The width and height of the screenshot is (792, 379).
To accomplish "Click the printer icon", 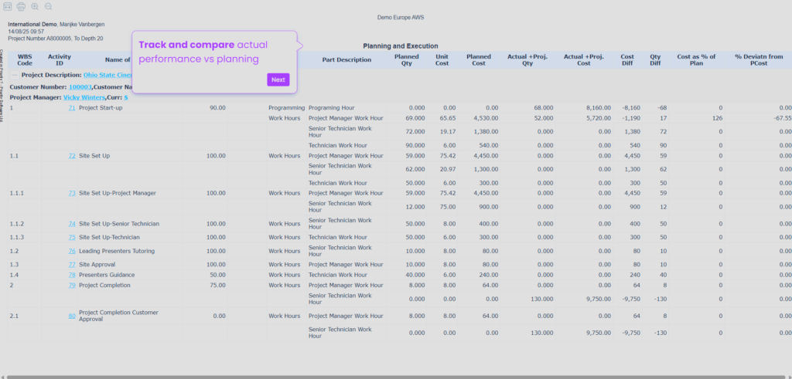I will (x=21, y=6).
